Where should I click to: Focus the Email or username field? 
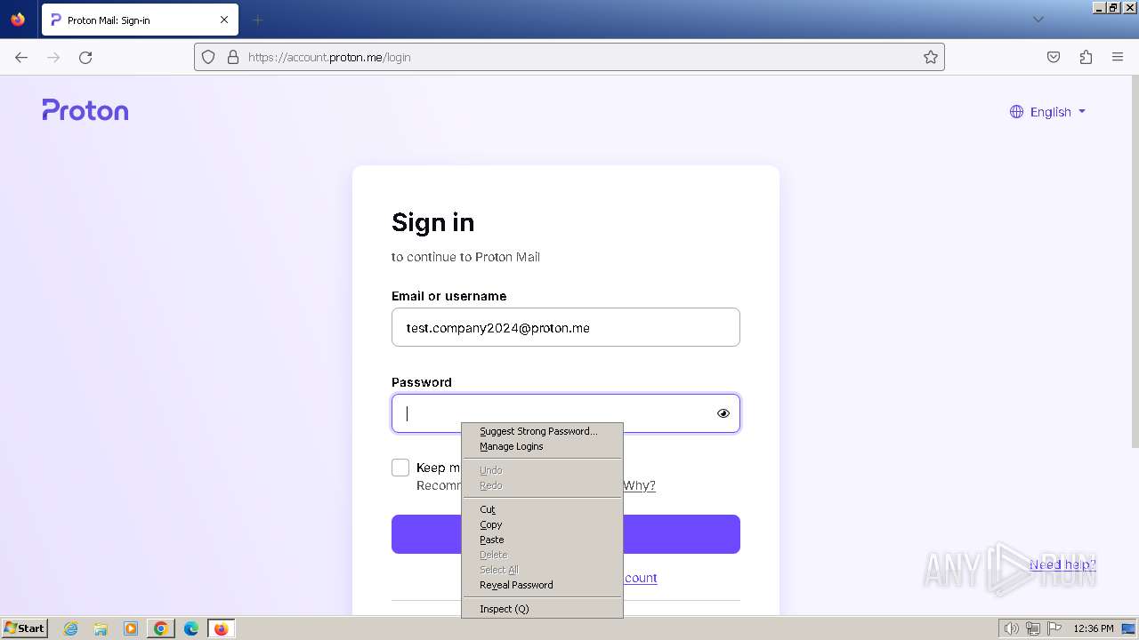[x=566, y=327]
